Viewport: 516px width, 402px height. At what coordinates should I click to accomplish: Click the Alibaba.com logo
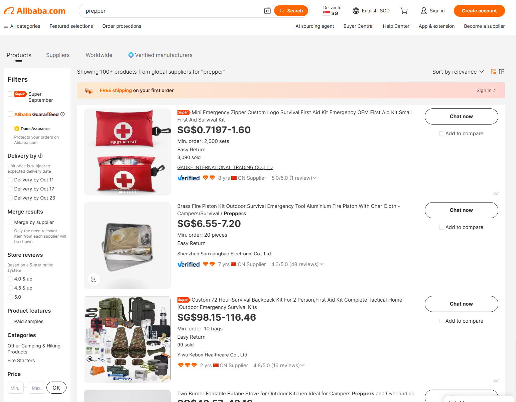[x=35, y=11]
